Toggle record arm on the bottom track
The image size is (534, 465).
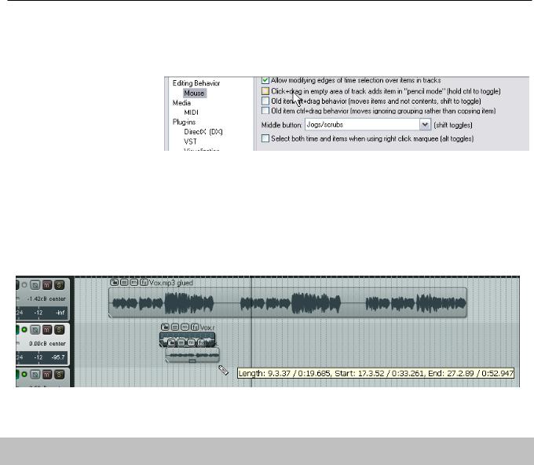[x=24, y=375]
